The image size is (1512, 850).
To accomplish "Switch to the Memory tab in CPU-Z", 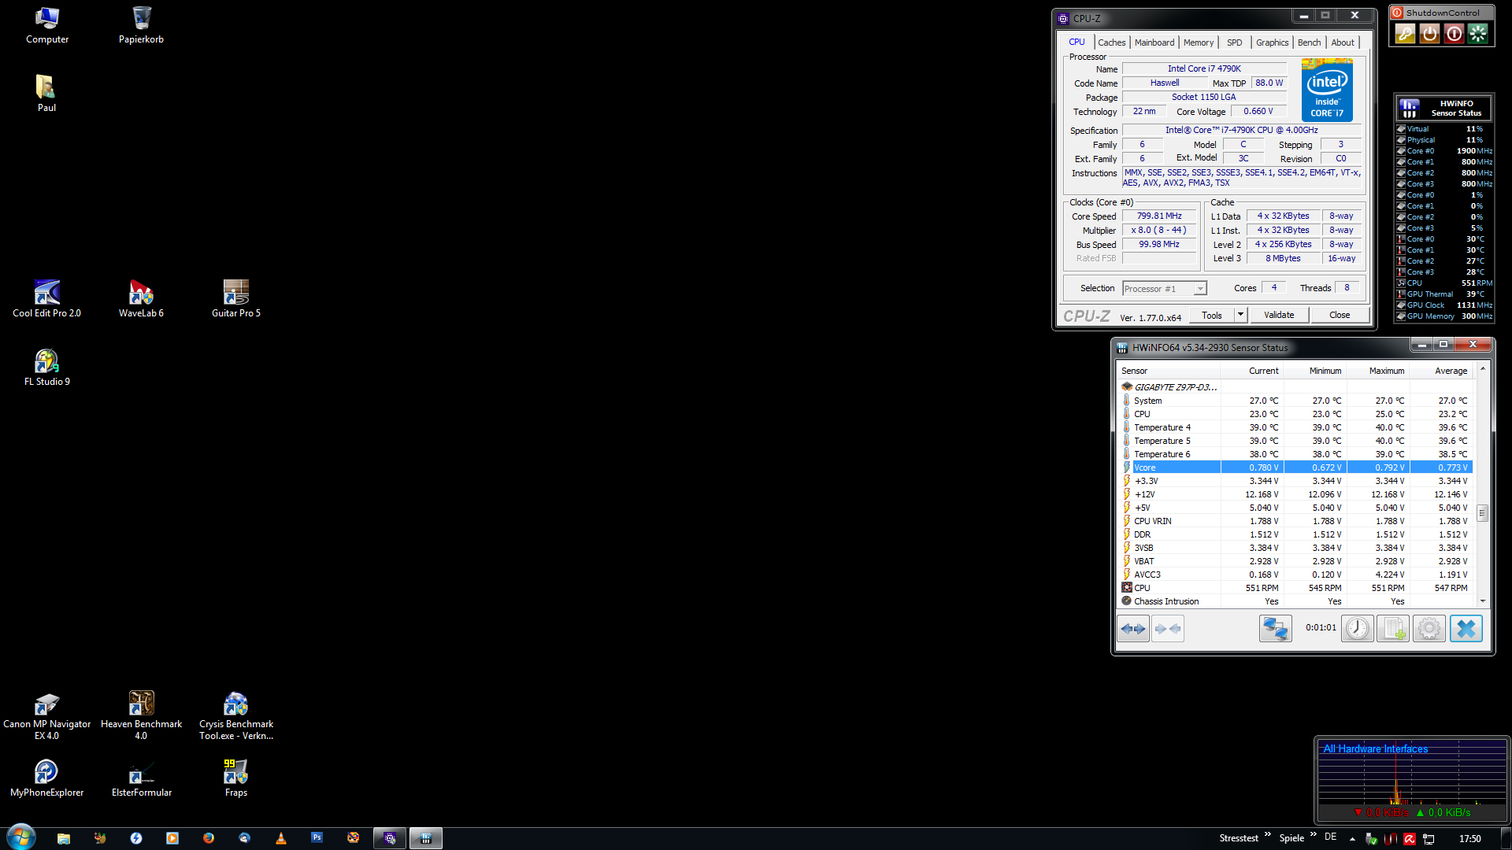I will pyautogui.click(x=1198, y=42).
